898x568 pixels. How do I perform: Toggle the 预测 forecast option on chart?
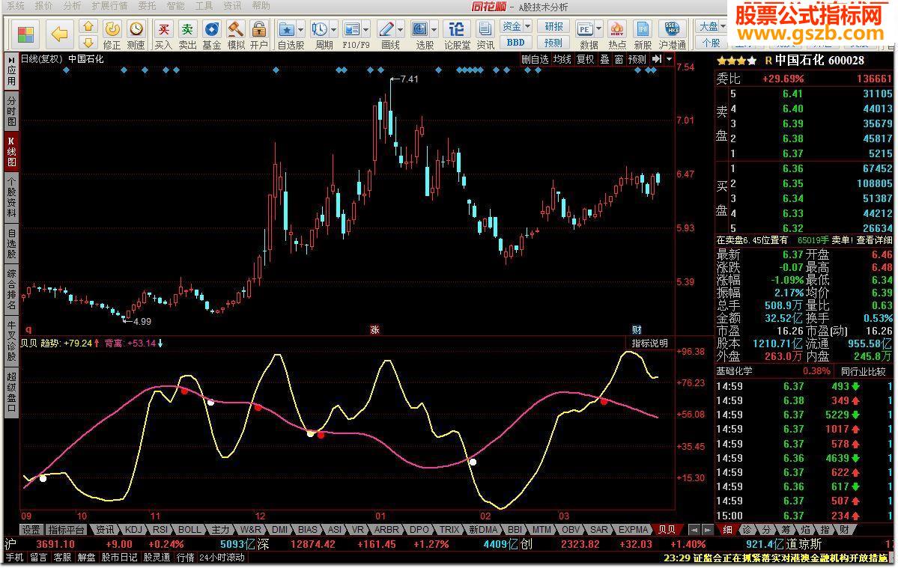point(637,59)
